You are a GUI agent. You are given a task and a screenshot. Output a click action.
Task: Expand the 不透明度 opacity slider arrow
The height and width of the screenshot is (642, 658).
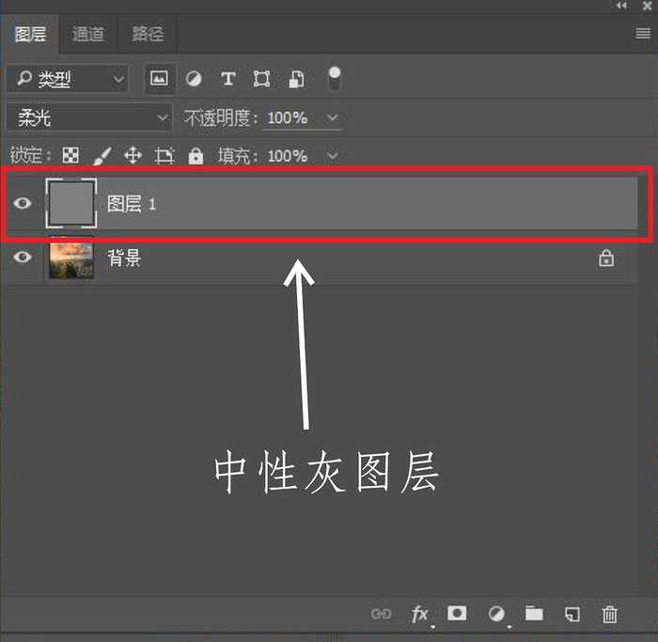pyautogui.click(x=332, y=117)
